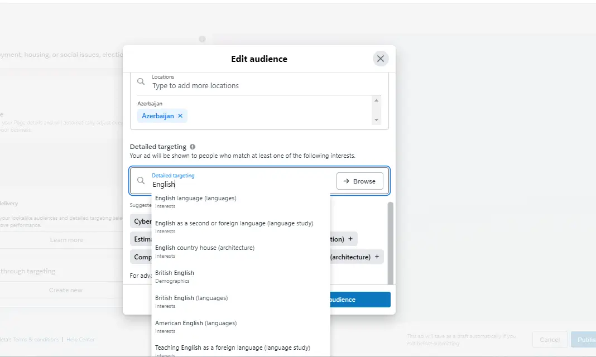This screenshot has height=357, width=596.
Task: Close the Edit audience dialog
Action: [380, 59]
